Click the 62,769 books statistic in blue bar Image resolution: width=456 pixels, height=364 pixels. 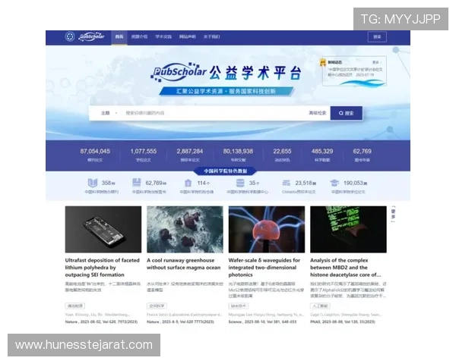(362, 155)
